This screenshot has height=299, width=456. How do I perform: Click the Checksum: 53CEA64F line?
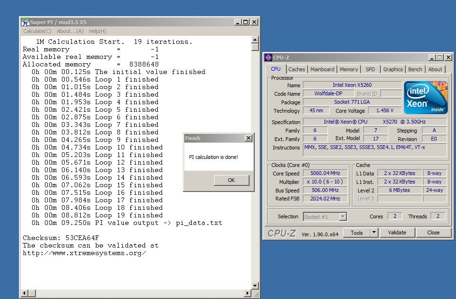pos(61,238)
